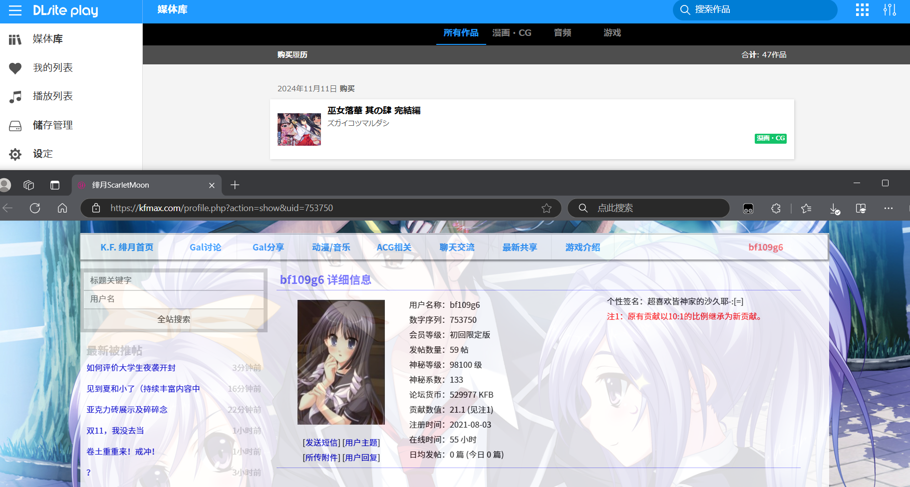Click the browser profile avatar icon
This screenshot has width=910, height=487.
pos(5,185)
